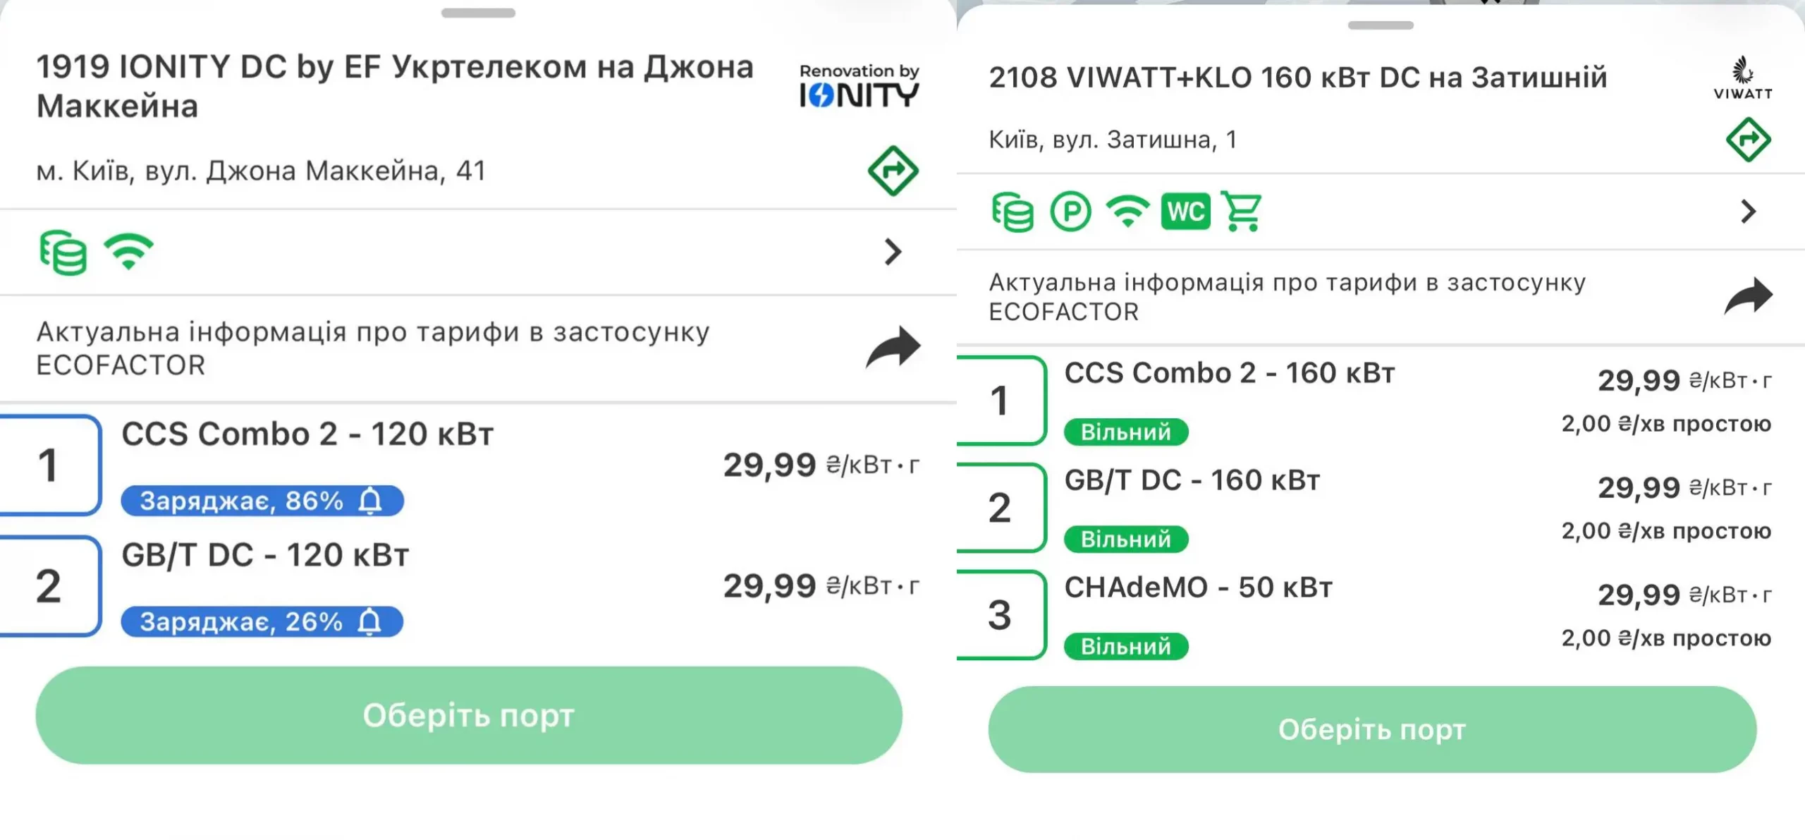Click the navigation route icon at the VIWATT station

[x=1749, y=140]
